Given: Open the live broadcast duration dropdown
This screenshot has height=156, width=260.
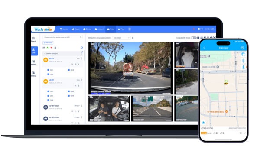Looking at the screenshot, I should point(121,38).
